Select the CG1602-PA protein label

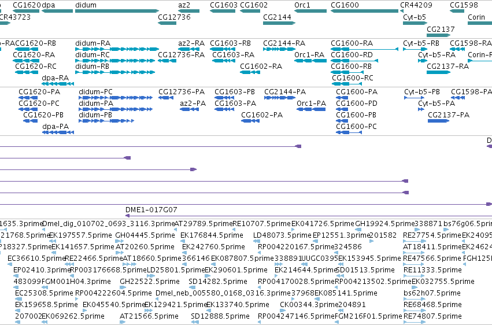pyautogui.click(x=262, y=115)
